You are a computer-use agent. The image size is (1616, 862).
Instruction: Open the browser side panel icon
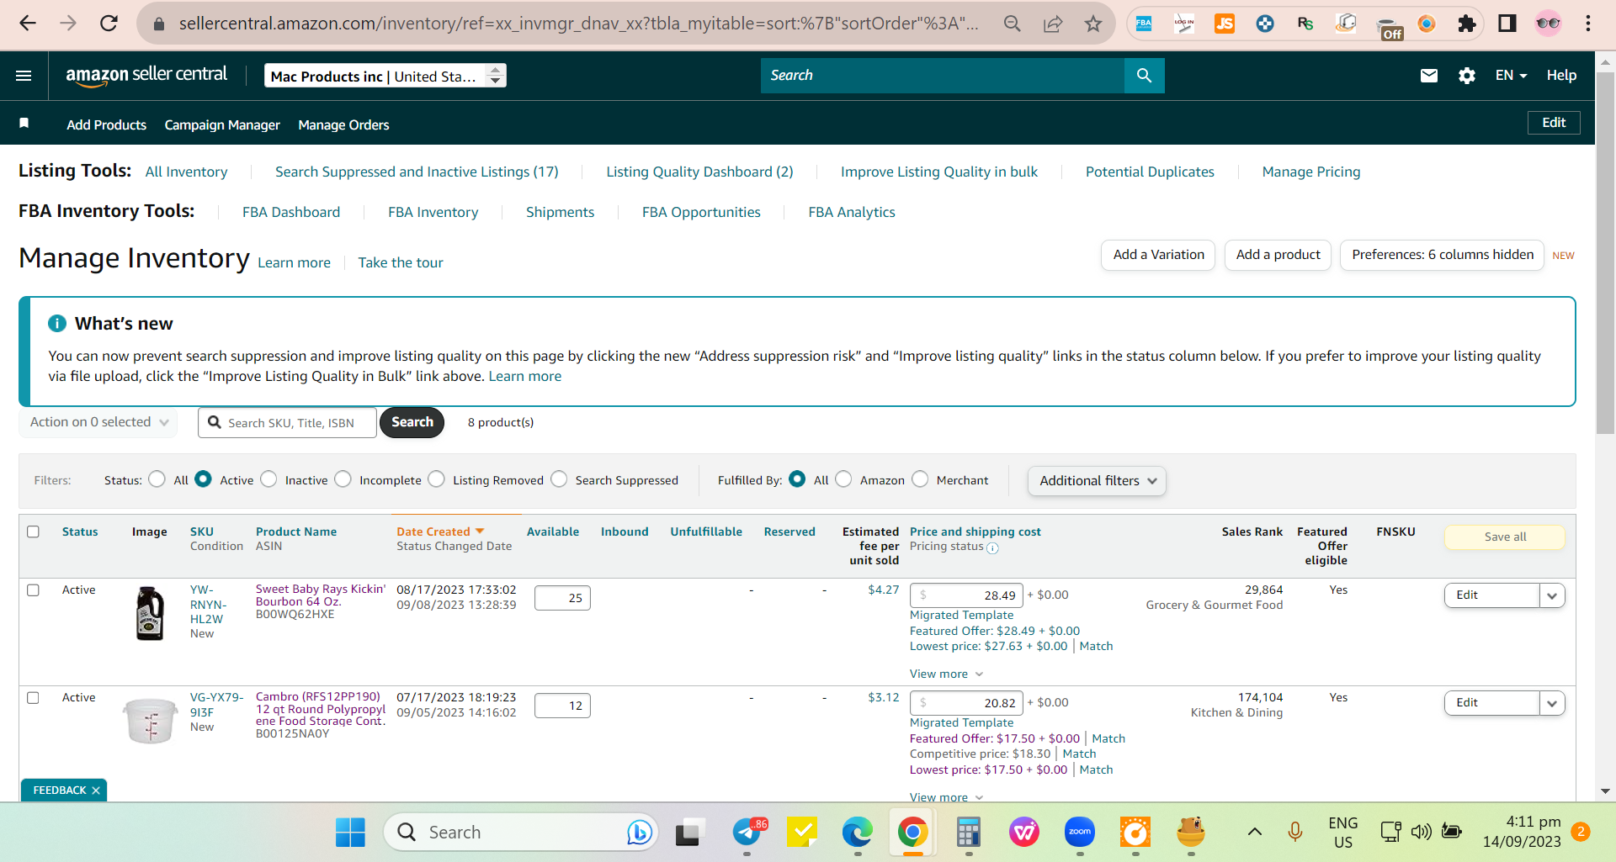[x=1507, y=24]
